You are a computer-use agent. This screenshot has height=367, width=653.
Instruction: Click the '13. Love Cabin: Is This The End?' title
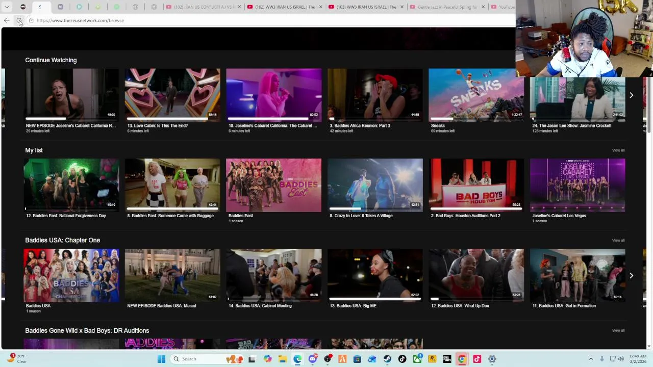[x=158, y=125]
